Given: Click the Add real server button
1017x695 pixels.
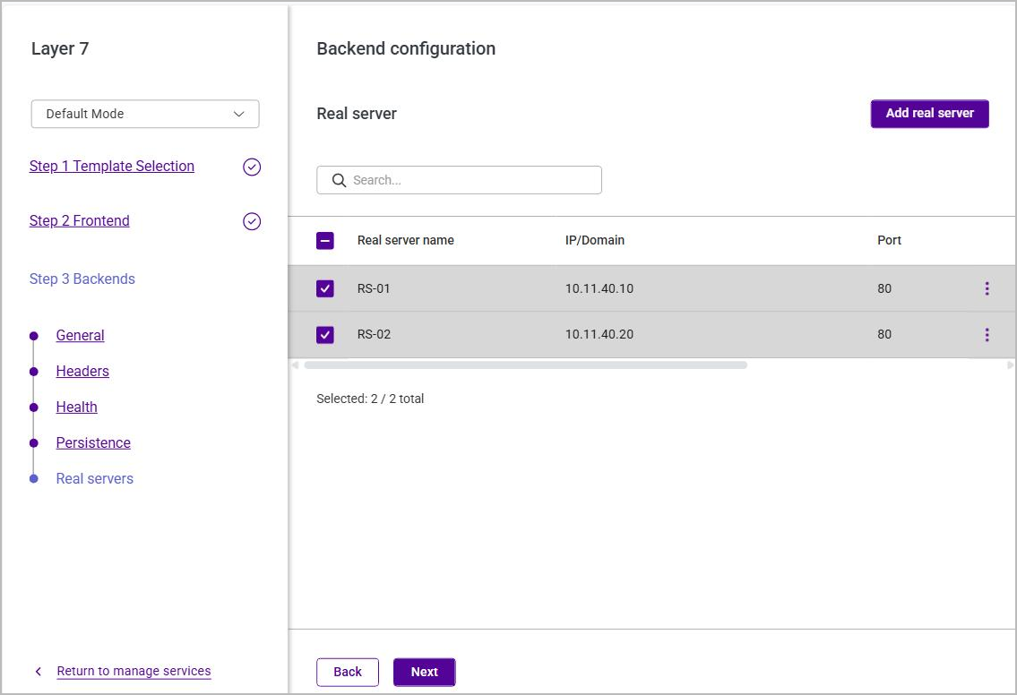Looking at the screenshot, I should 929,114.
